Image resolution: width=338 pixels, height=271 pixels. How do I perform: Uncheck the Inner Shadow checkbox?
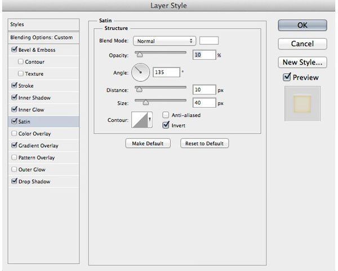(x=14, y=97)
